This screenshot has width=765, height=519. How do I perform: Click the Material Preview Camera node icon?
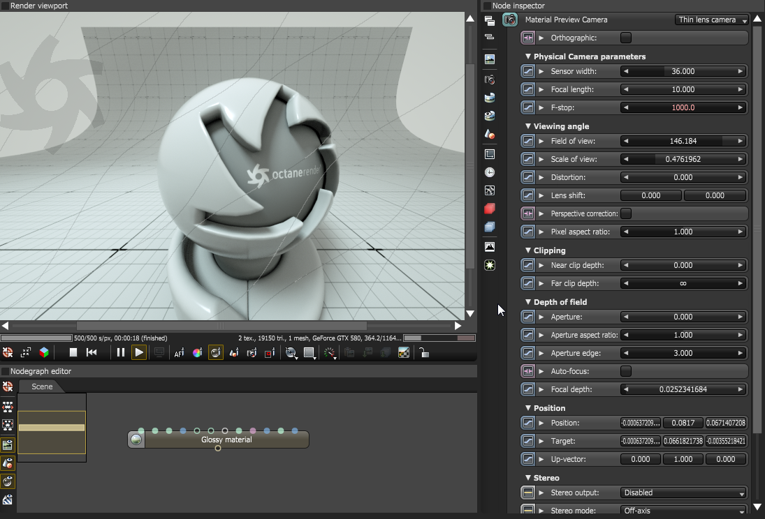510,20
